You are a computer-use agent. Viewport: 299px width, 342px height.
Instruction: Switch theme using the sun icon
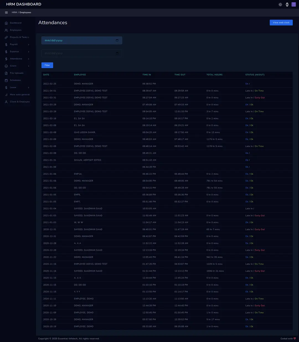click(280, 4)
